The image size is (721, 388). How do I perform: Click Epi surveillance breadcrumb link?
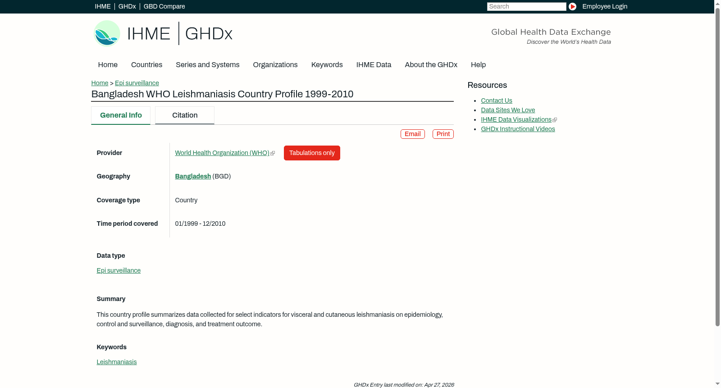(x=137, y=83)
